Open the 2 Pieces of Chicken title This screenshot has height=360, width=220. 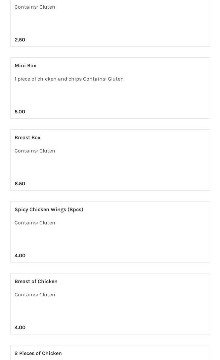point(38,353)
